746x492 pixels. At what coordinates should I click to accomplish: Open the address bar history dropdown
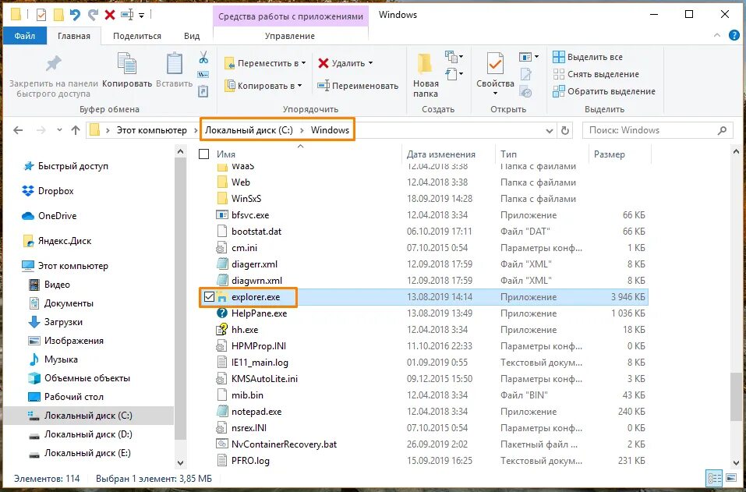(x=549, y=130)
